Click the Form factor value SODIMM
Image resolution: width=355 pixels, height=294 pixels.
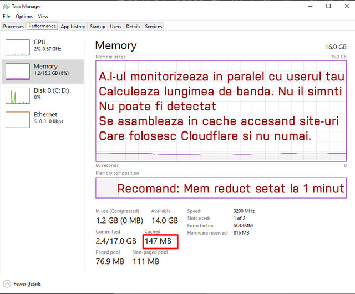click(x=243, y=226)
